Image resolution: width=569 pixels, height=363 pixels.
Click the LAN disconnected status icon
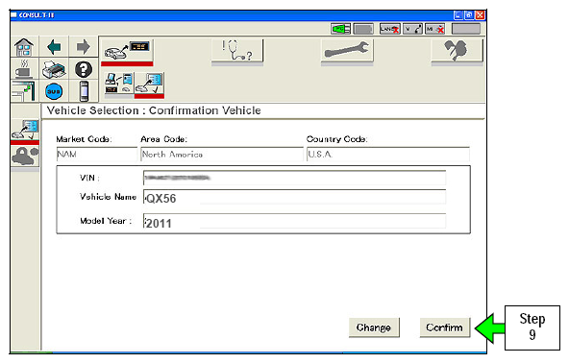(x=389, y=29)
